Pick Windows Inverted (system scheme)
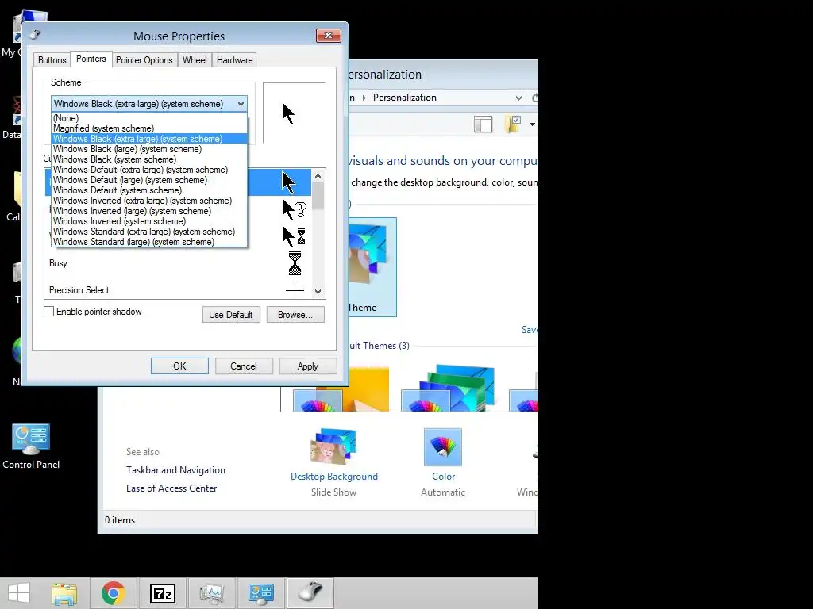The width and height of the screenshot is (813, 609). pos(149,222)
